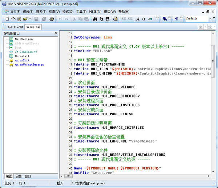218x188 pixels.
Task: Switch to the Untitled01 tab
Action: tap(15, 27)
